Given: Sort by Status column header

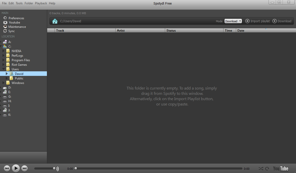Looking at the screenshot, I should [194, 31].
